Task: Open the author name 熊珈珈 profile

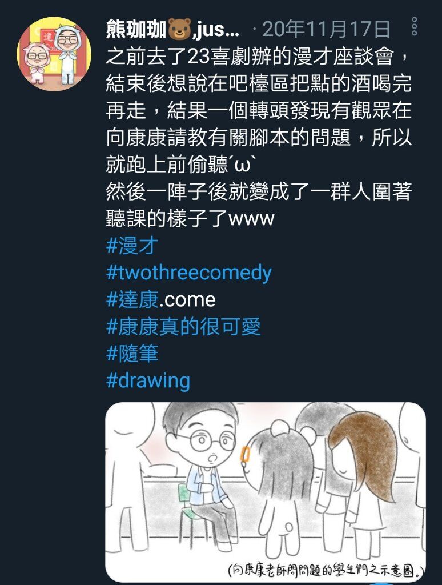Action: [136, 29]
